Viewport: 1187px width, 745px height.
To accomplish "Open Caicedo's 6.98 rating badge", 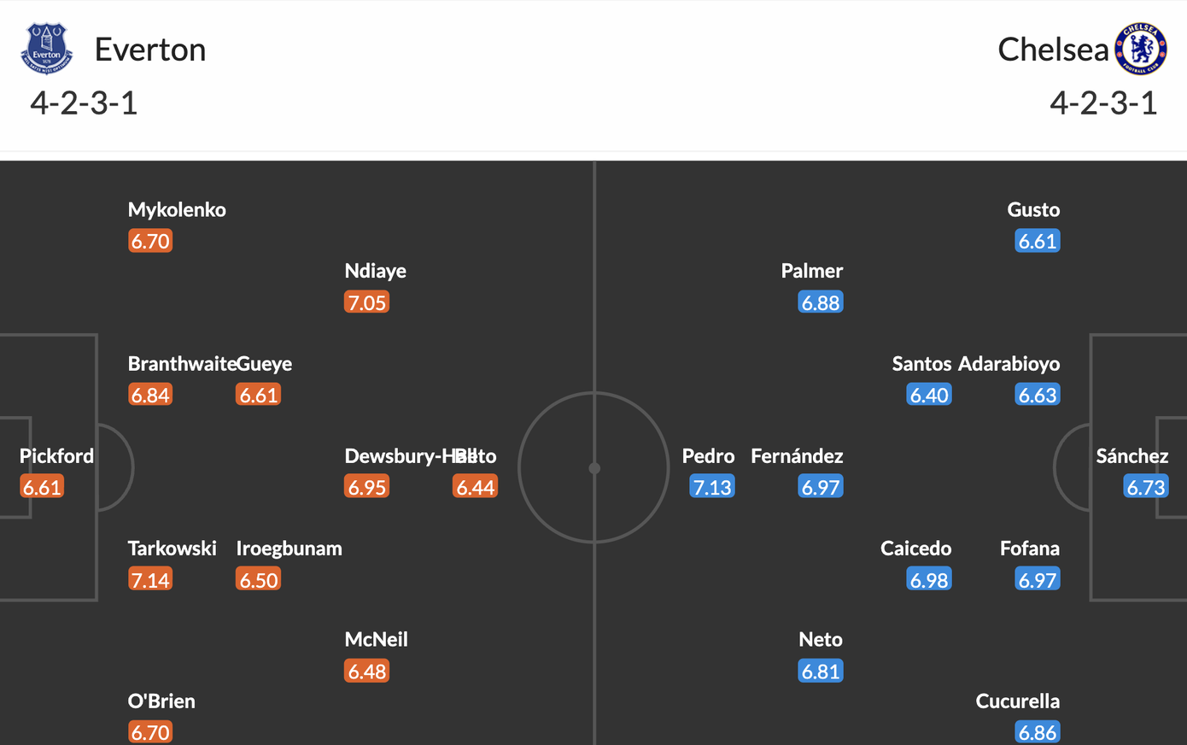I will 928,579.
